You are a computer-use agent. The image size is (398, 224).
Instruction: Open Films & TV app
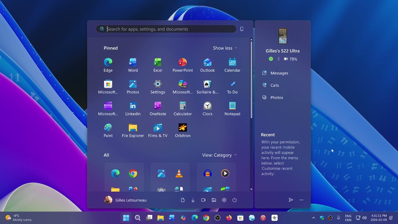[158, 130]
